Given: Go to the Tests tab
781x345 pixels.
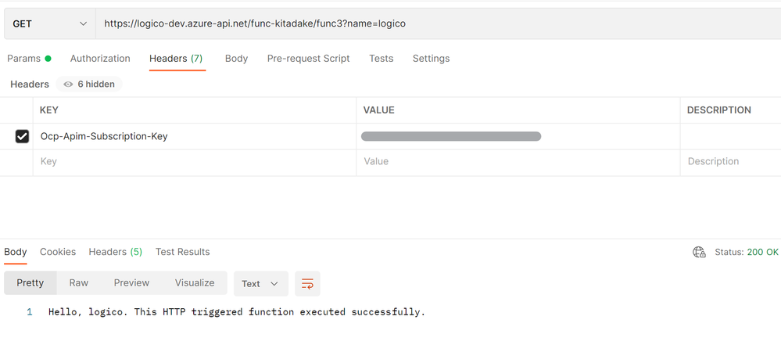Looking at the screenshot, I should pyautogui.click(x=381, y=59).
